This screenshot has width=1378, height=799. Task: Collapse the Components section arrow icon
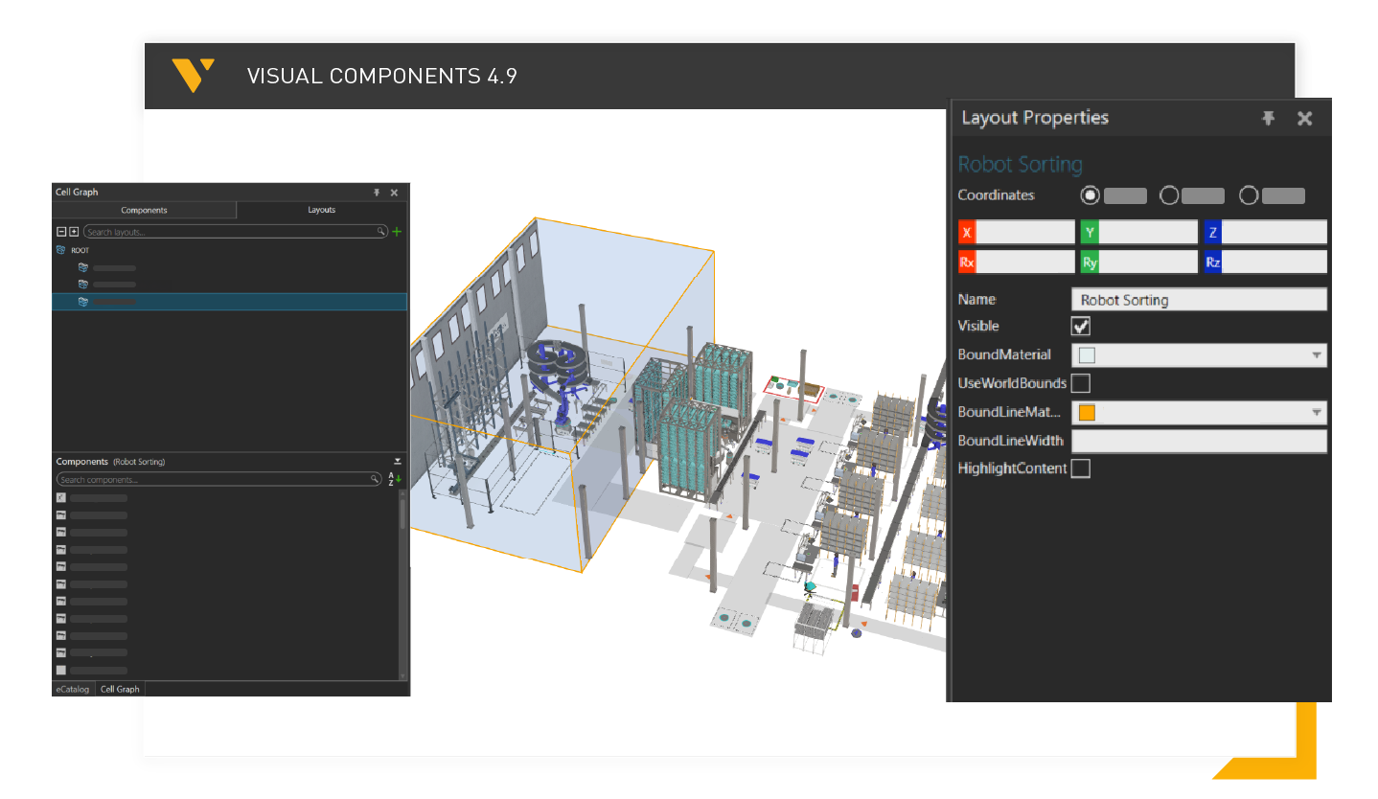point(397,462)
